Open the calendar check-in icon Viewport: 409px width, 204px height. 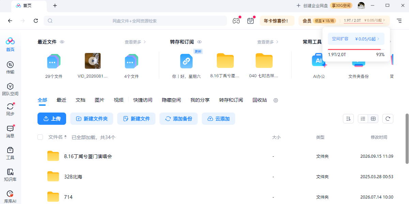pos(251,21)
